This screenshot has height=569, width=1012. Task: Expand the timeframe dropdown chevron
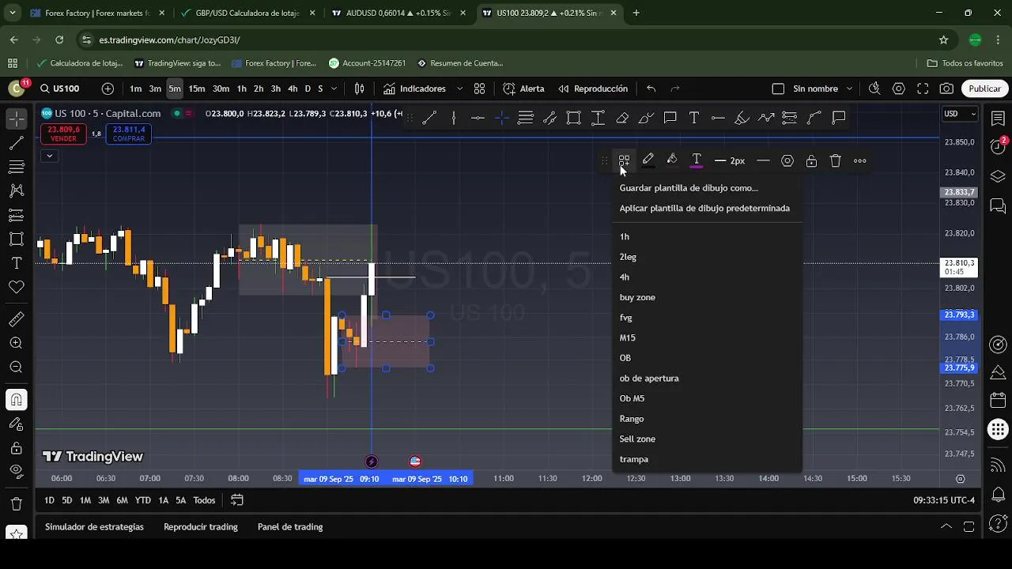click(334, 89)
